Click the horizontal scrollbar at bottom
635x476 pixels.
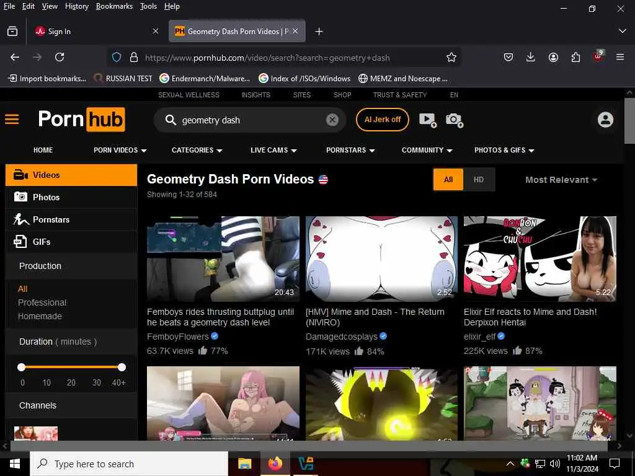(309, 446)
